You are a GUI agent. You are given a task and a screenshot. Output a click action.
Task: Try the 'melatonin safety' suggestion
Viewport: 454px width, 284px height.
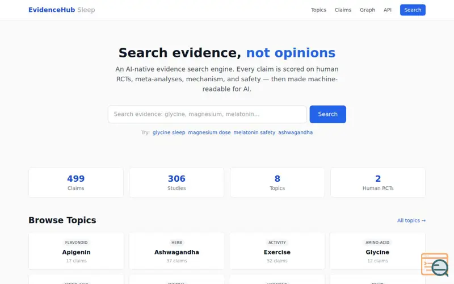254,132
